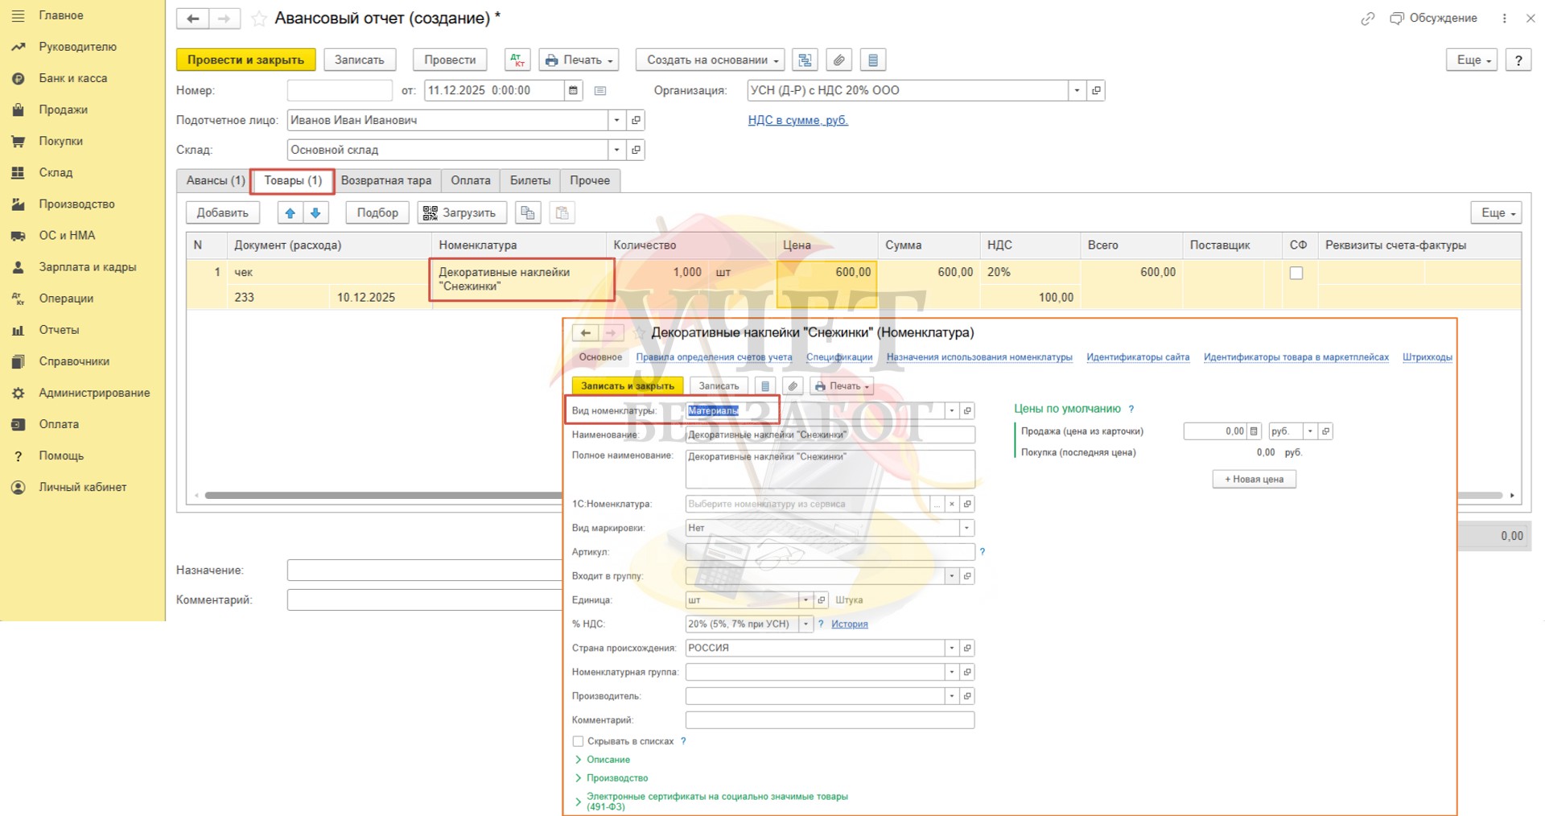
Task: Toggle the СФ checkbox in goods row
Action: [1296, 274]
